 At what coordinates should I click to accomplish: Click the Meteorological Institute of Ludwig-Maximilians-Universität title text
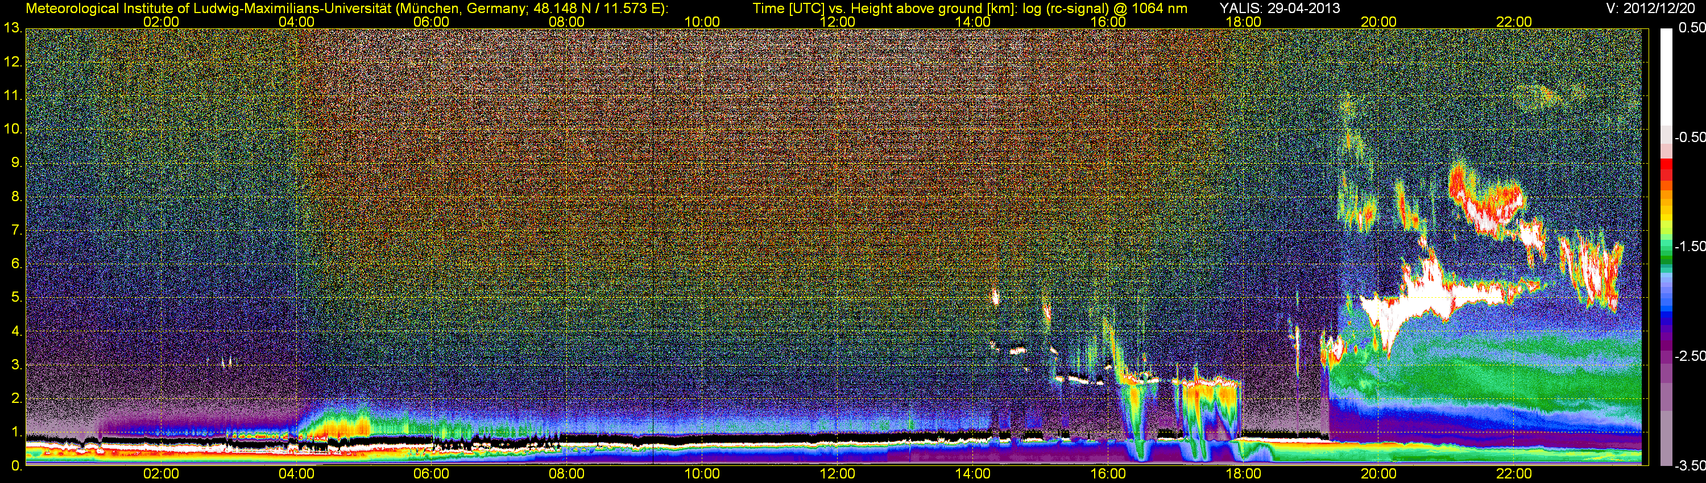(346, 9)
